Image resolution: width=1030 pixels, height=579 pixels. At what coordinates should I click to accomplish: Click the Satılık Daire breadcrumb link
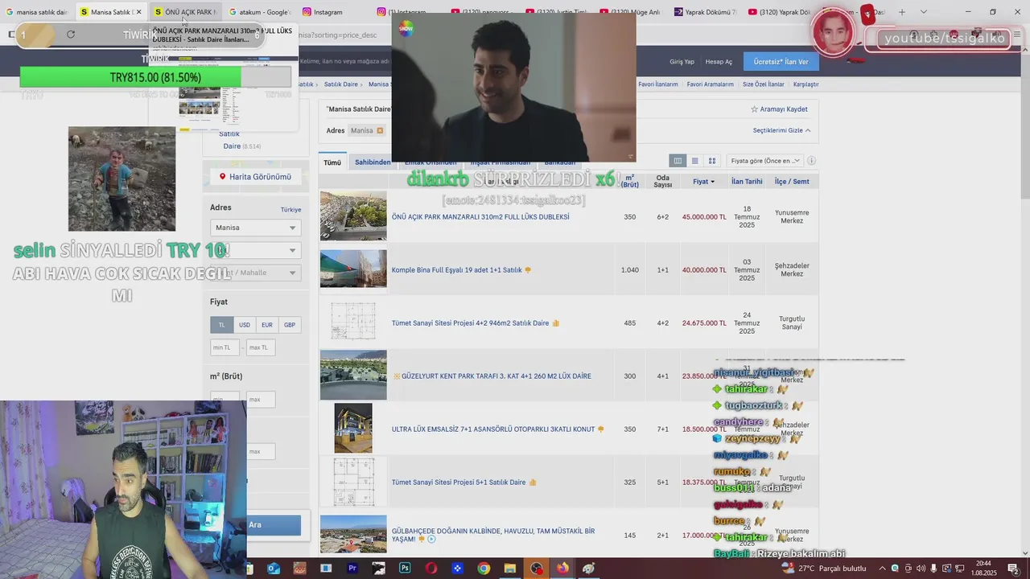[x=341, y=84]
